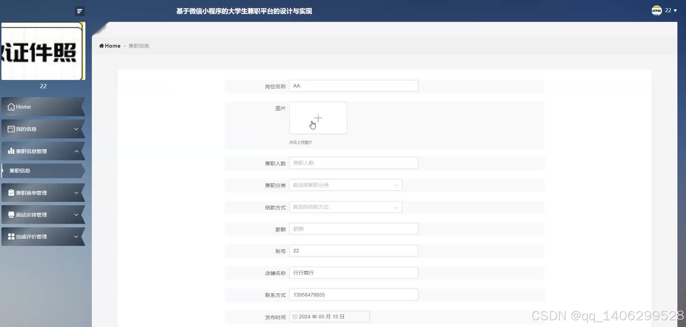The width and height of the screenshot is (686, 327).
Task: Click the 完成评价管理 grid icon
Action: [x=11, y=237]
